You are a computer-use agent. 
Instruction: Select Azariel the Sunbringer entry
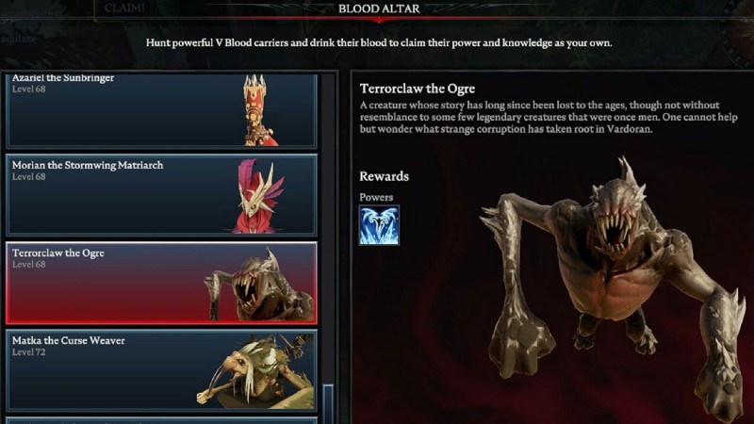161,110
